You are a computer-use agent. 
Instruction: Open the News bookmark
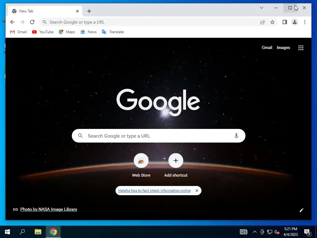pos(89,32)
